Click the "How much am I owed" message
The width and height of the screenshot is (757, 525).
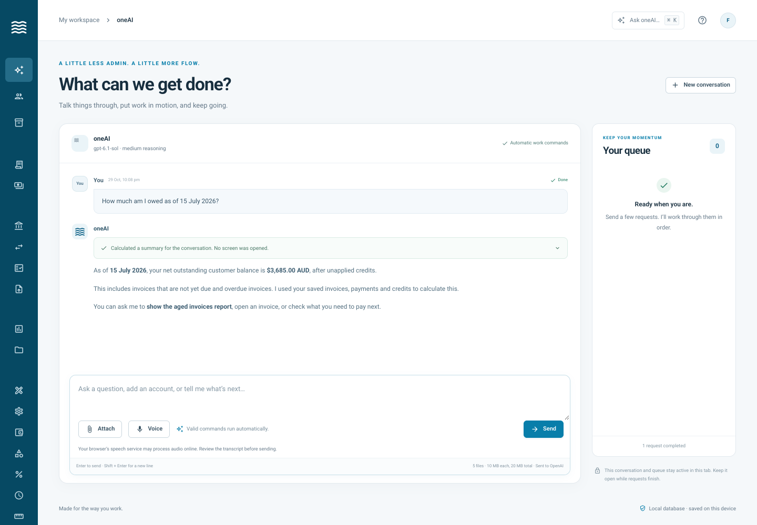330,201
